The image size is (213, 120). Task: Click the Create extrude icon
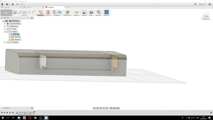pos(41,12)
